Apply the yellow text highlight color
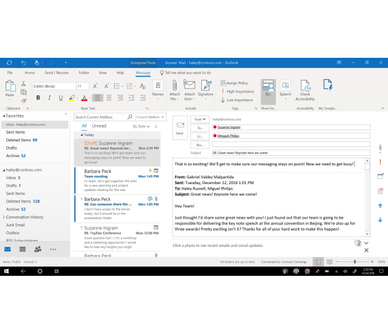 (x=72, y=98)
